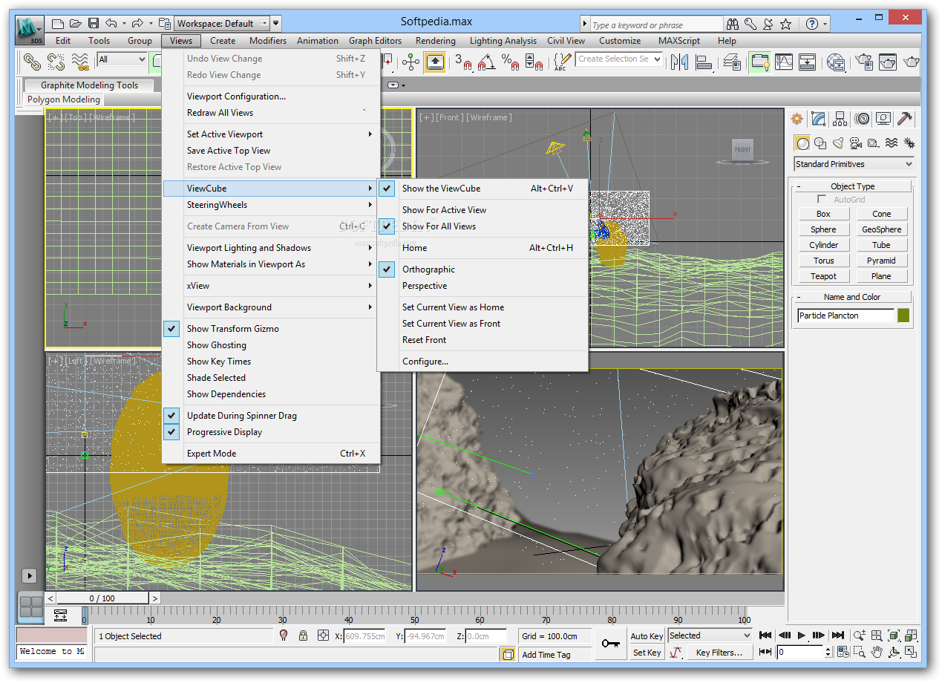Open the Hierarchy command panel tab

coord(840,119)
